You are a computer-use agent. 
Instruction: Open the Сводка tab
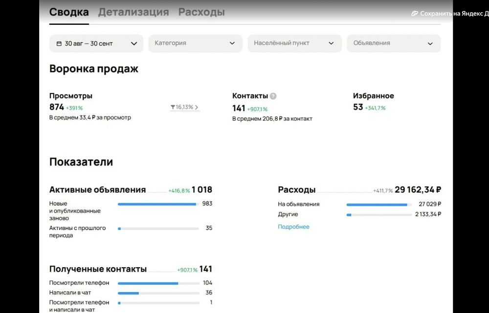[69, 12]
